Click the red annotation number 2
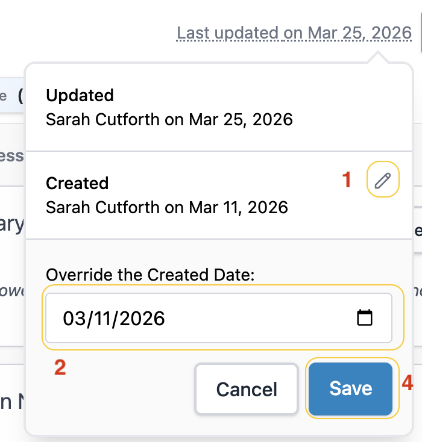 60,367
